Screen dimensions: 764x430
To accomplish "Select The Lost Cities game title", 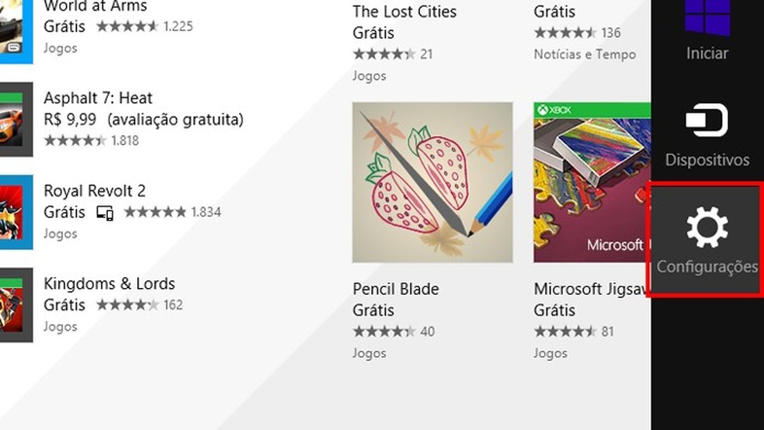I will [x=404, y=12].
